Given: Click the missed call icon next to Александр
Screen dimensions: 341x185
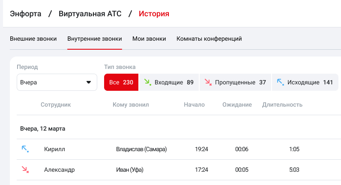Looking at the screenshot, I should [x=25, y=170].
